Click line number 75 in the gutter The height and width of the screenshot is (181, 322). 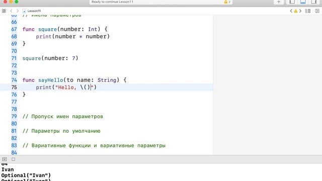[14, 87]
